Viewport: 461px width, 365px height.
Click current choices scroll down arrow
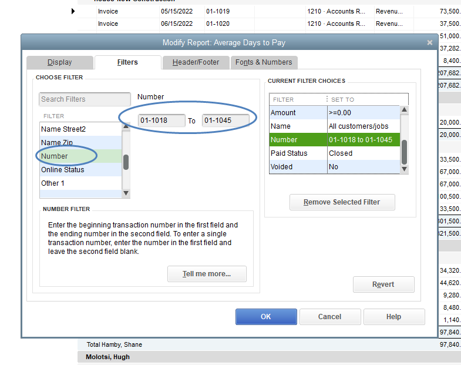(x=404, y=169)
